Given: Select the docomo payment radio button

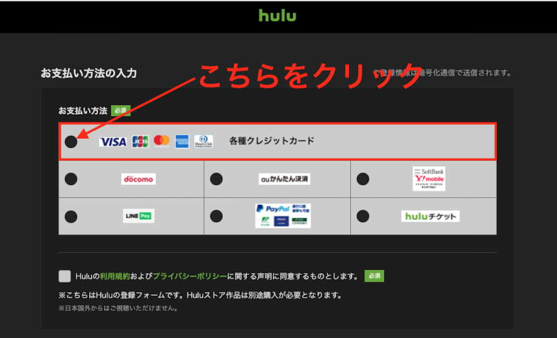Looking at the screenshot, I should tap(71, 179).
